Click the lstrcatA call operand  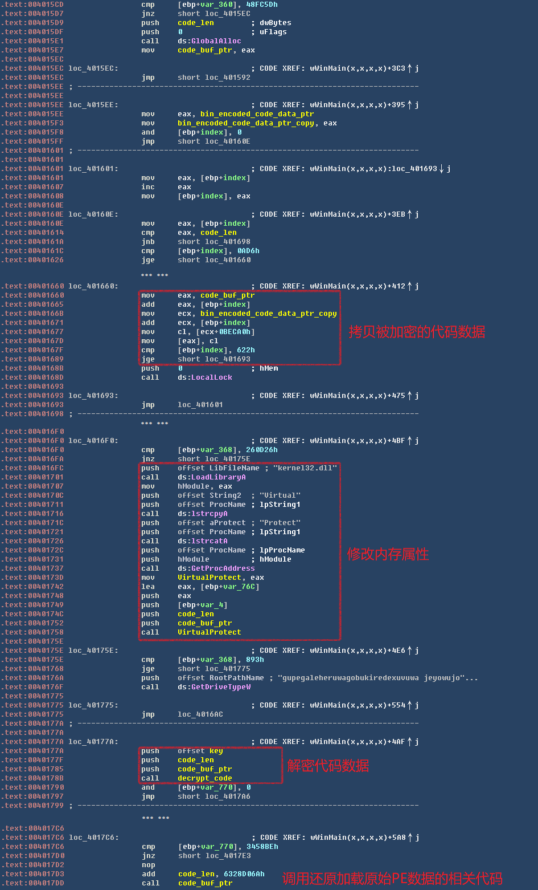(x=209, y=541)
